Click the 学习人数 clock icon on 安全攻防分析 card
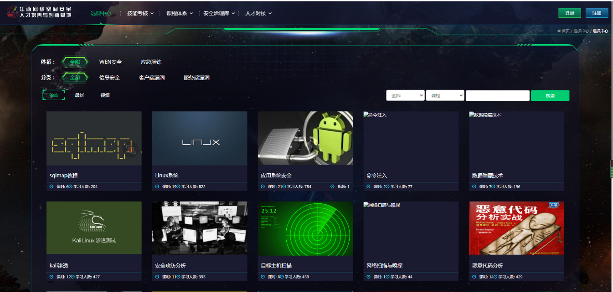This screenshot has width=613, height=292. click(x=179, y=277)
